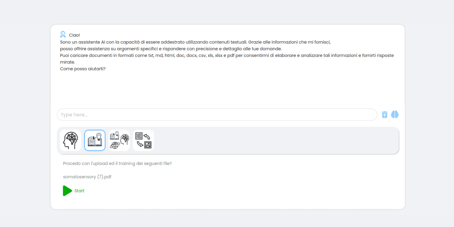Click the line starting 'Puoi caricare documenti'
Image resolution: width=454 pixels, height=227 pixels.
tap(227, 55)
